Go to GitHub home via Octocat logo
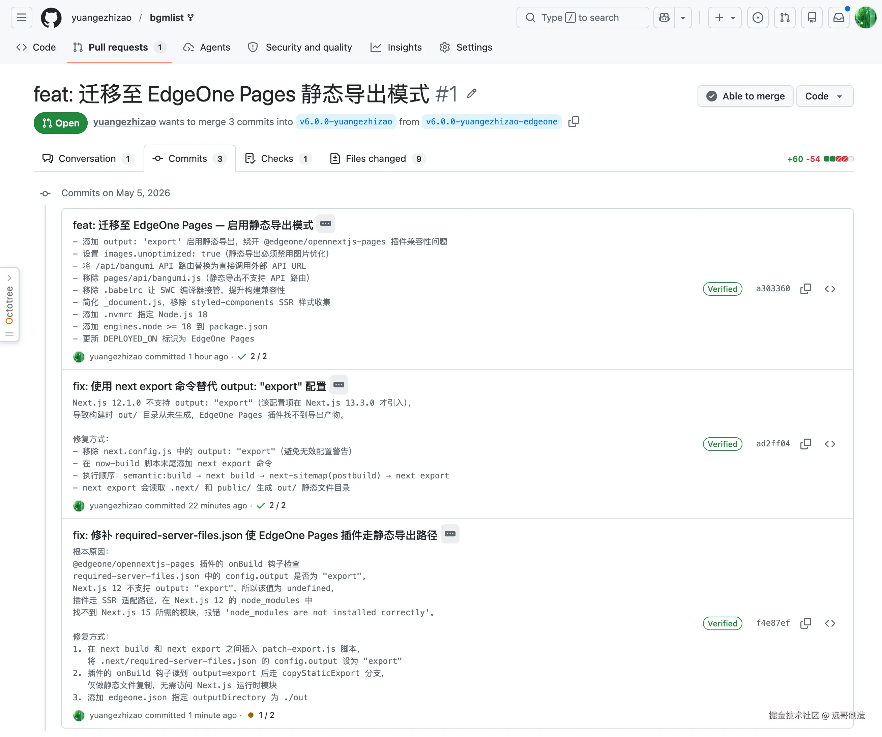Image resolution: width=882 pixels, height=737 pixels. (x=51, y=18)
